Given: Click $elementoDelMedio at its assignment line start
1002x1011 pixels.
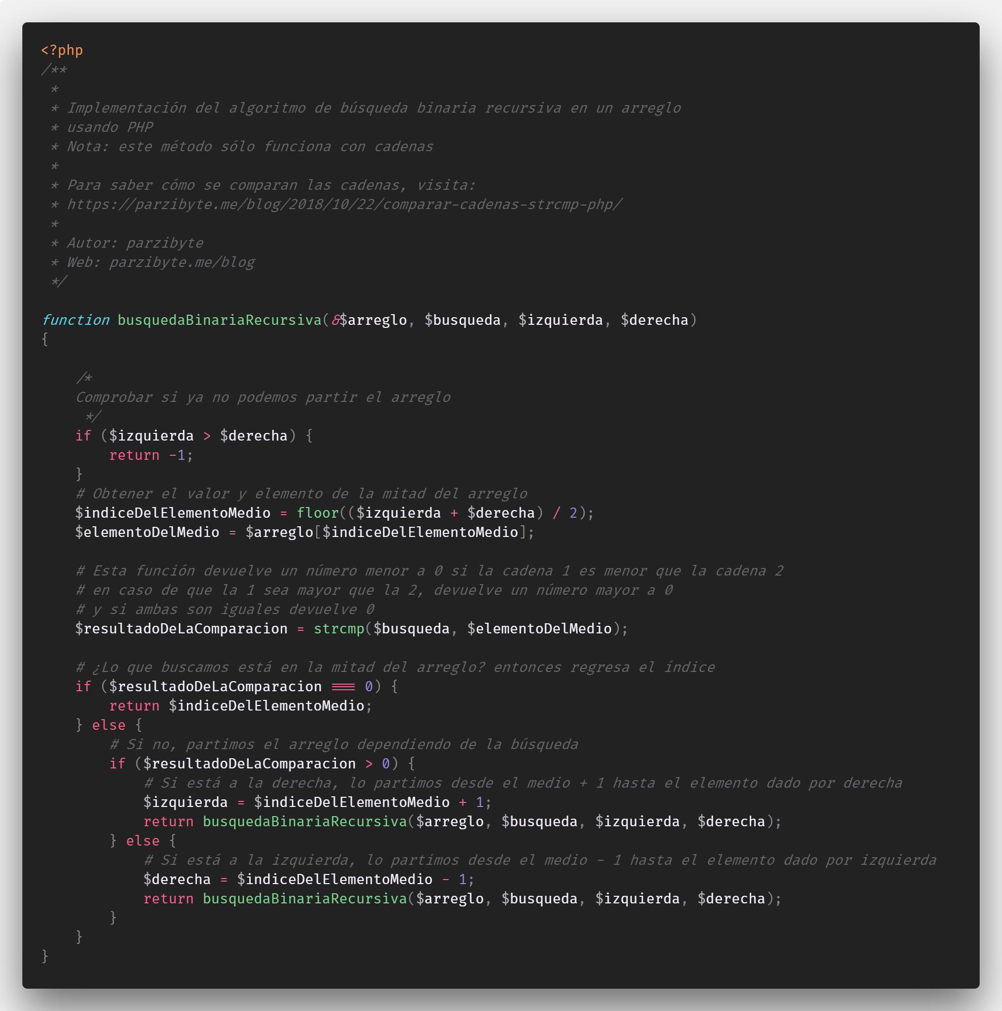Looking at the screenshot, I should (x=147, y=532).
